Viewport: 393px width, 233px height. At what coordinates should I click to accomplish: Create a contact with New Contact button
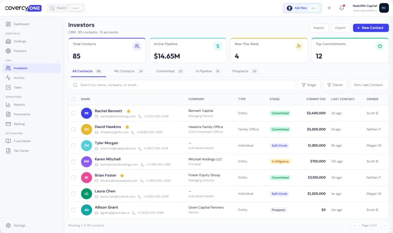click(x=371, y=28)
